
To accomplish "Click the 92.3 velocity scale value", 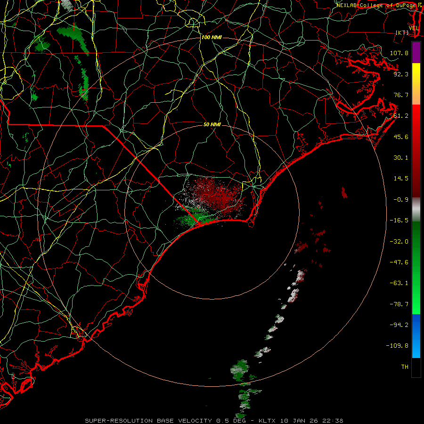I will pyautogui.click(x=401, y=74).
